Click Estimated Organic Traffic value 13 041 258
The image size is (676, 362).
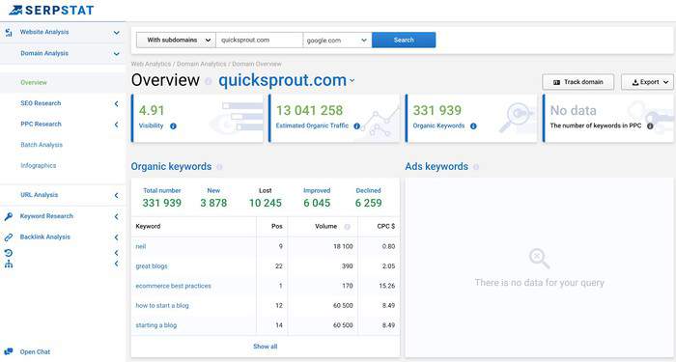pos(310,111)
